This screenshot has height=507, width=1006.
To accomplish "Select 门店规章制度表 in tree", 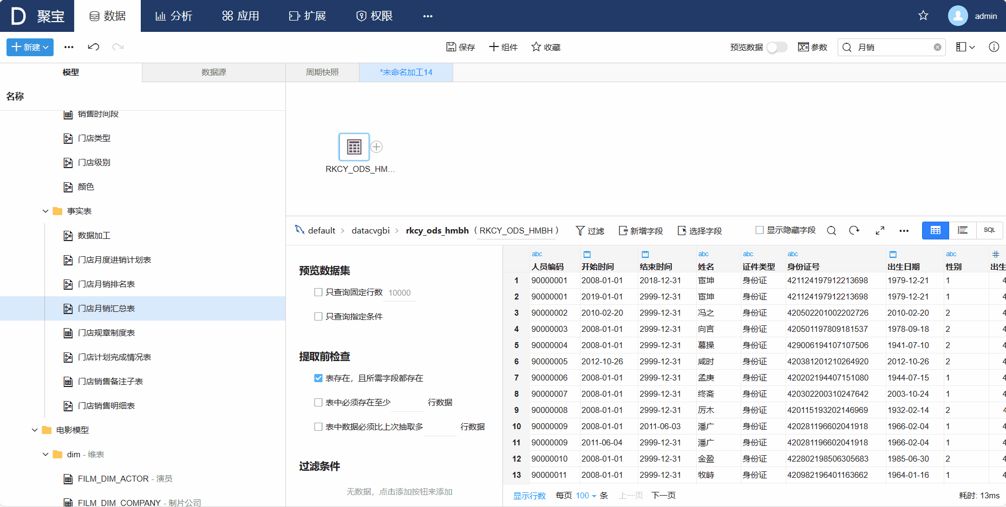I will pos(106,333).
